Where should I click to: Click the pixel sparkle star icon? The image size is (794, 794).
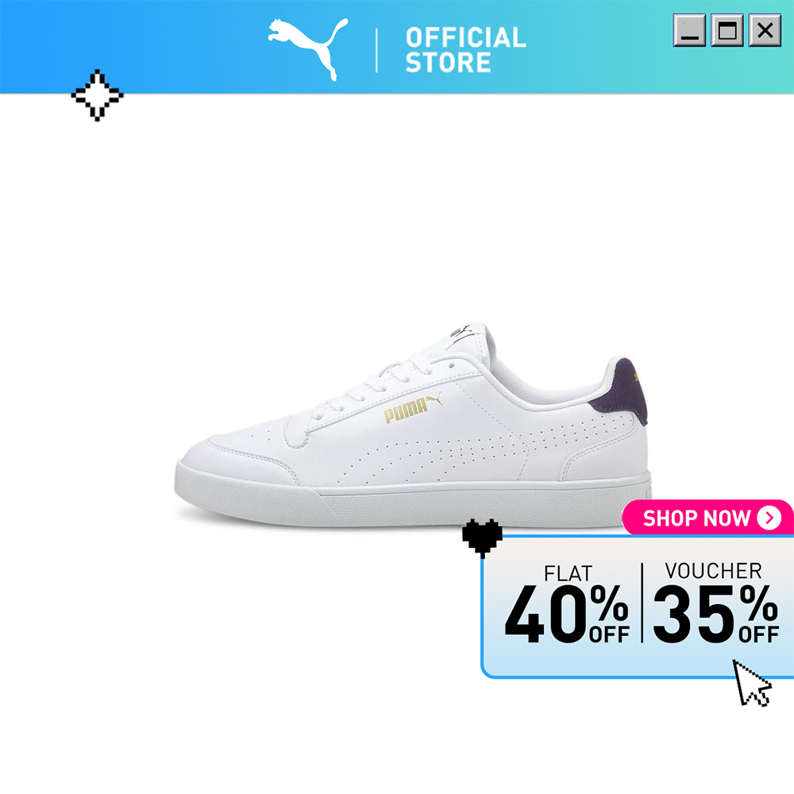click(x=97, y=95)
